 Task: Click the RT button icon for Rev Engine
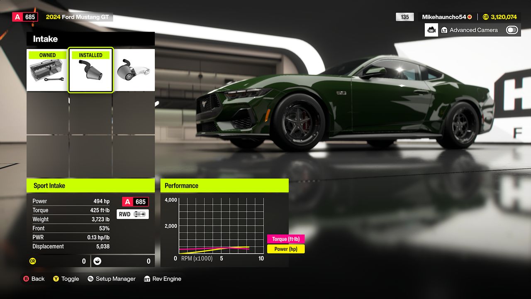coord(147,279)
